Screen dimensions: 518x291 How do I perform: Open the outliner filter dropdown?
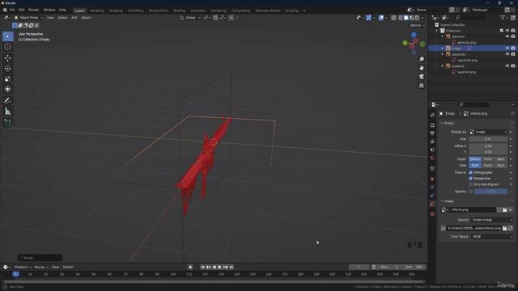pos(504,18)
